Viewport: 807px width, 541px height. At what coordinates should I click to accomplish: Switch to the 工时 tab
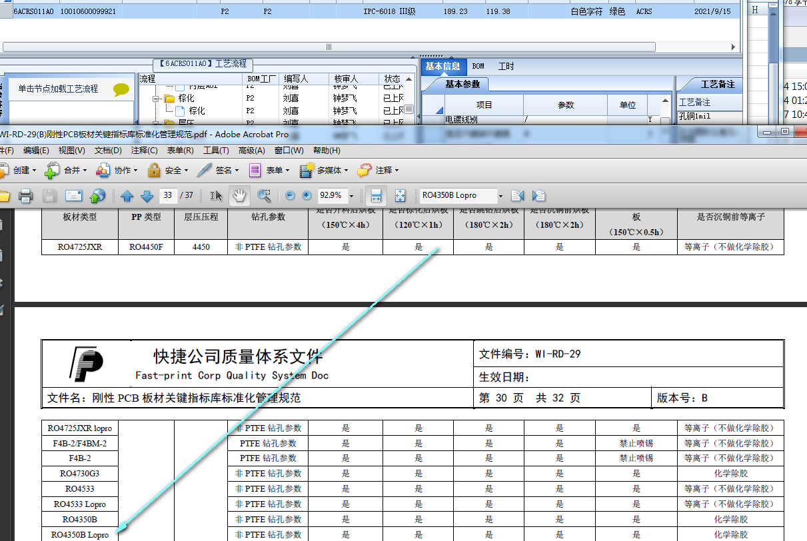[x=506, y=66]
